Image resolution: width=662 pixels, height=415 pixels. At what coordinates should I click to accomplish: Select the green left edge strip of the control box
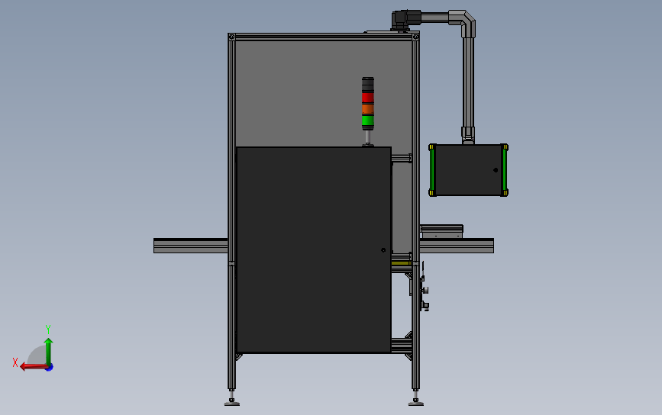click(x=432, y=170)
